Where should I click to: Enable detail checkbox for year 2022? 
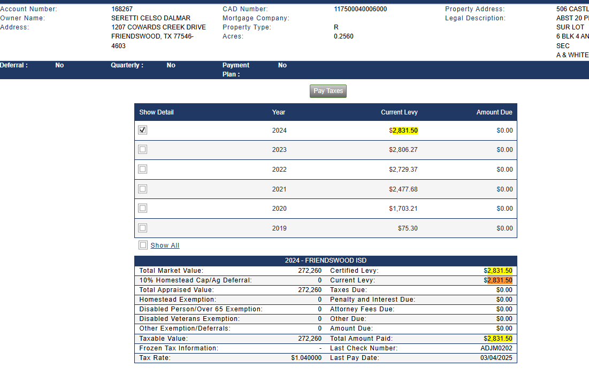click(142, 169)
